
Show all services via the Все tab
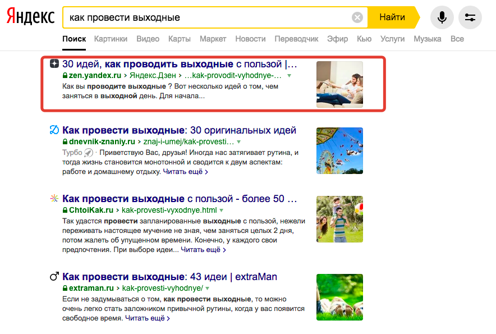coord(457,39)
